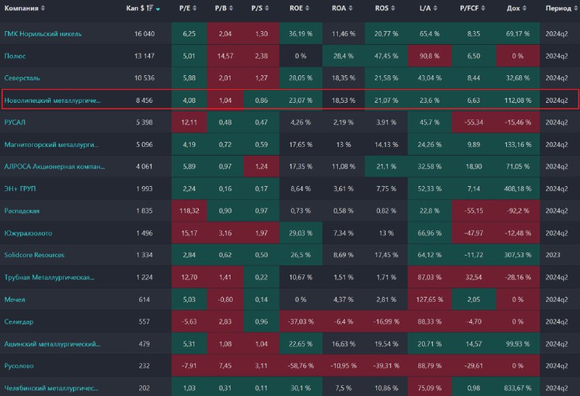
Task: Select Solidcore Resources period cell 2023
Action: [552, 255]
